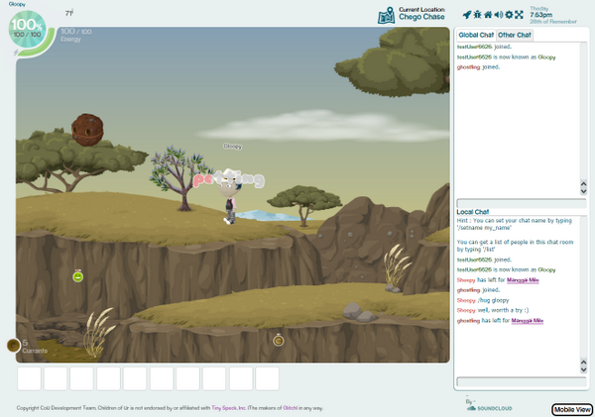Screen dimensions: 595x417
Task: Switch to Other Chat tab
Action: click(514, 35)
